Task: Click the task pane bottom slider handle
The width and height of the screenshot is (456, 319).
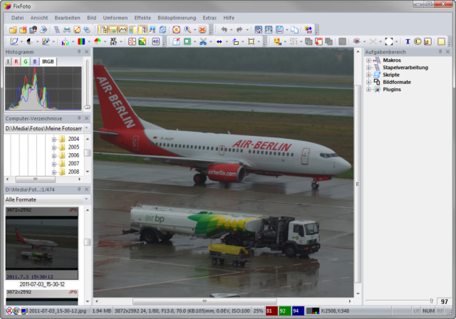Action: (x=431, y=300)
